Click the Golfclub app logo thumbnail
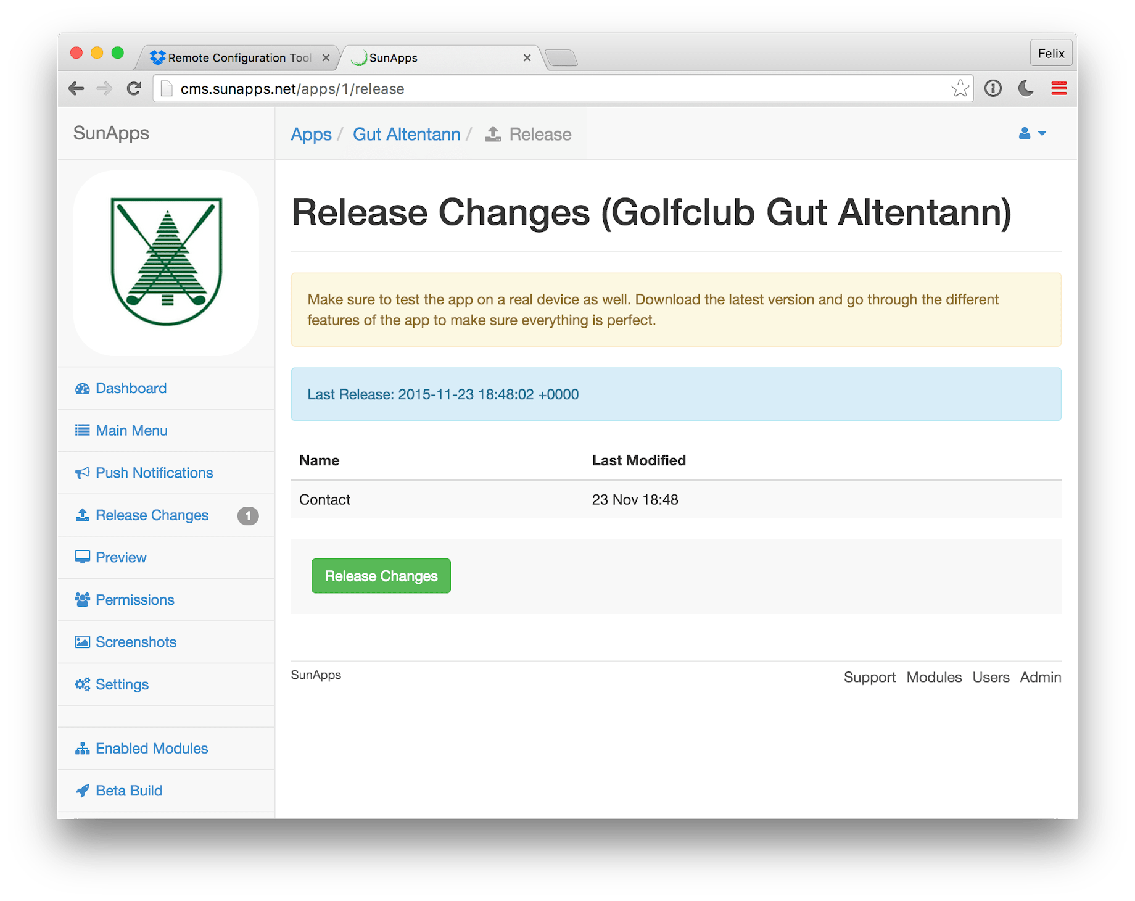This screenshot has height=901, width=1135. click(x=166, y=263)
